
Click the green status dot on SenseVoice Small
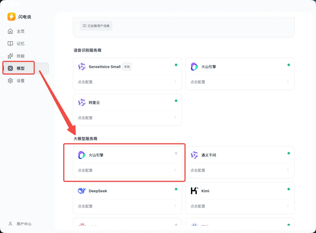click(x=176, y=65)
